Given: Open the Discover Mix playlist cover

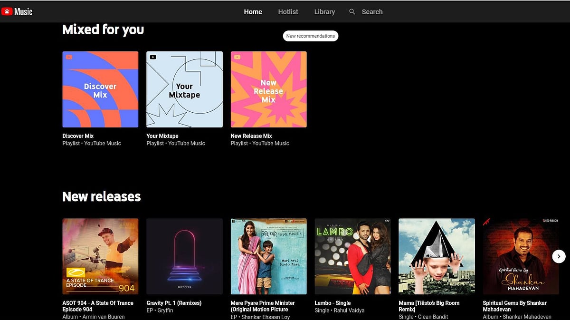Looking at the screenshot, I should pos(100,89).
